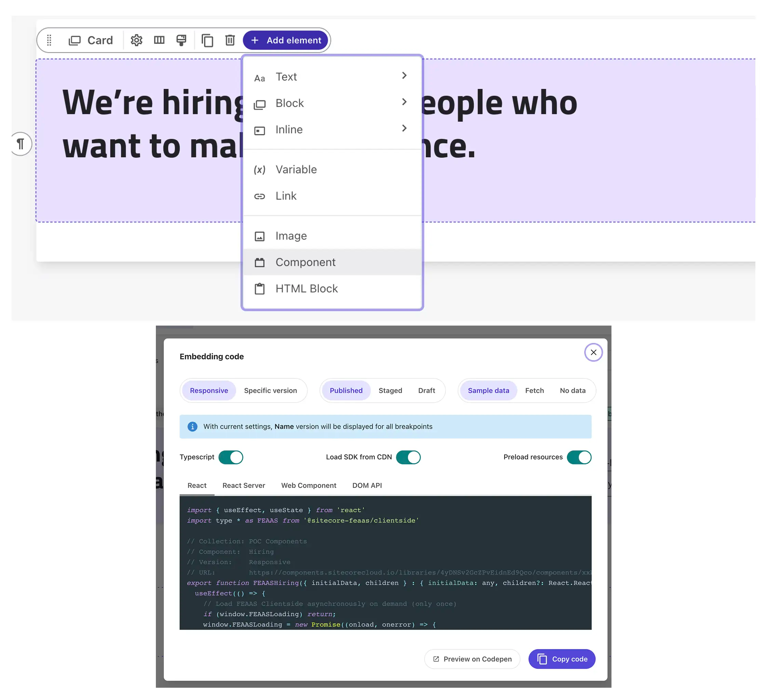Viewport: 767px width, 698px height.
Task: Click the Variable element type icon
Action: (x=260, y=170)
